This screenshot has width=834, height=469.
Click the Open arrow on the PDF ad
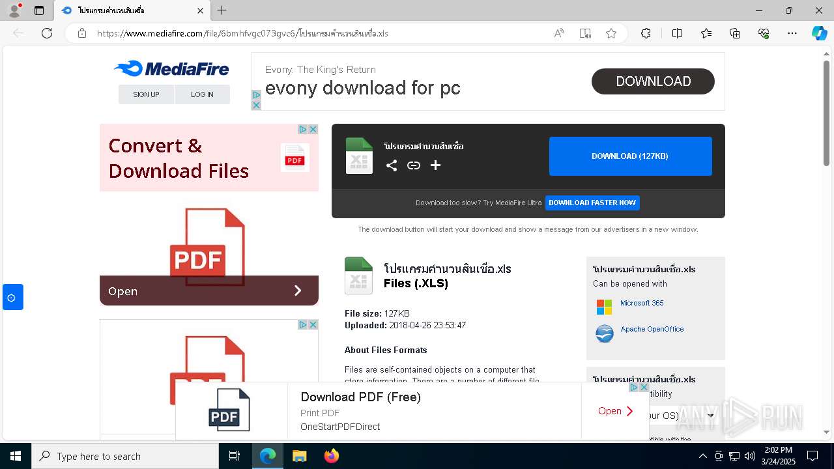pos(298,291)
